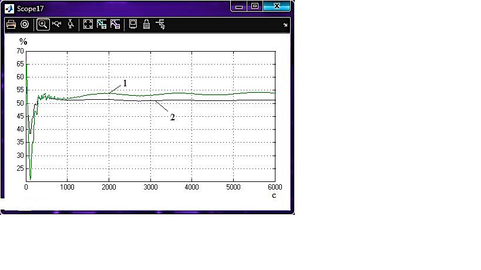Toggle the axes selection lock icon
The width and height of the screenshot is (481, 270).
(146, 24)
